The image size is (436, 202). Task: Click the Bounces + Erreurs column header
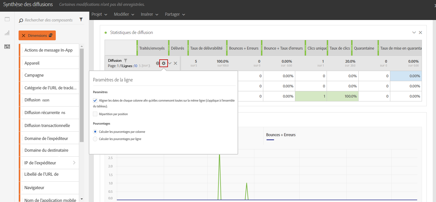244,48
